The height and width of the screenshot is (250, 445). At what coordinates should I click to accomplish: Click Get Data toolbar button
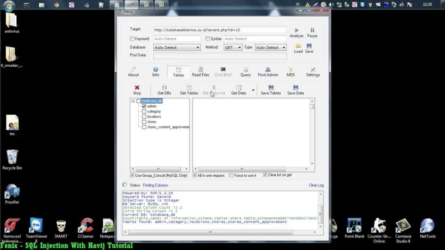[238, 90]
